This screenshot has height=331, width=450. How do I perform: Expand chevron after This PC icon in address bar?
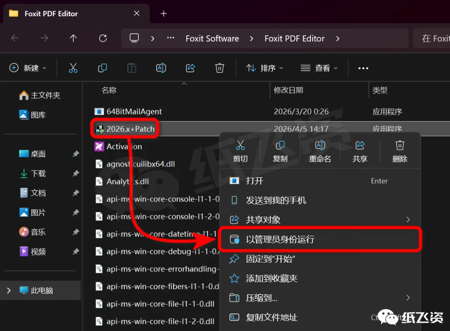(152, 38)
